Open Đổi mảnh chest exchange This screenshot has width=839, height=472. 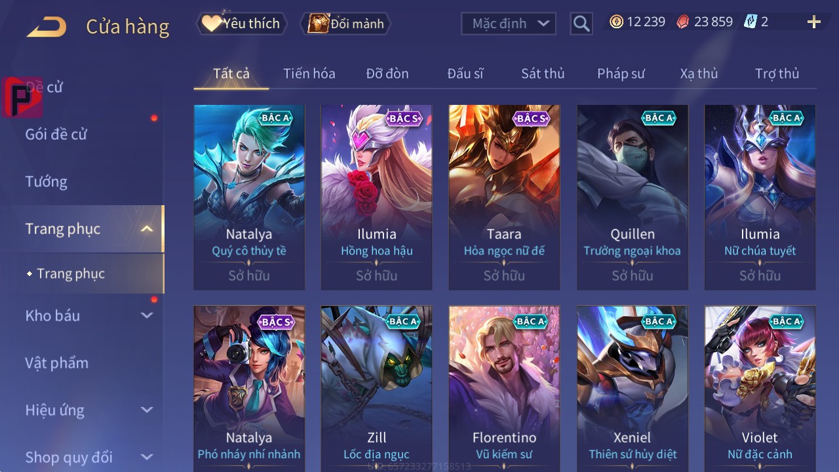[x=345, y=24]
